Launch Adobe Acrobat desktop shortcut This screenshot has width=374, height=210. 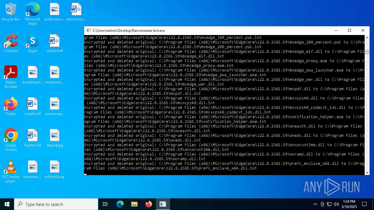(11, 77)
